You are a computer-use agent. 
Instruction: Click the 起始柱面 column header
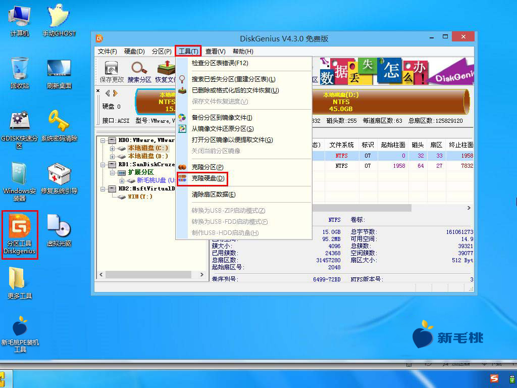coord(393,145)
